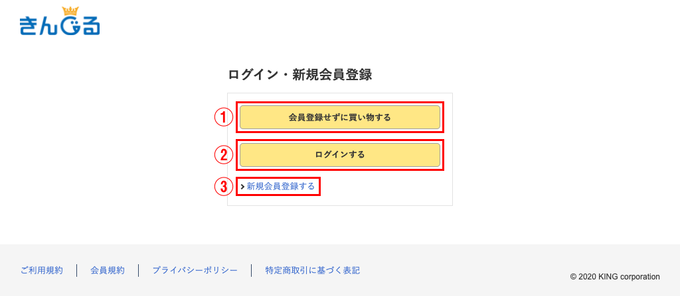
Task: Click the red circled number 3 marker
Action: tap(224, 187)
